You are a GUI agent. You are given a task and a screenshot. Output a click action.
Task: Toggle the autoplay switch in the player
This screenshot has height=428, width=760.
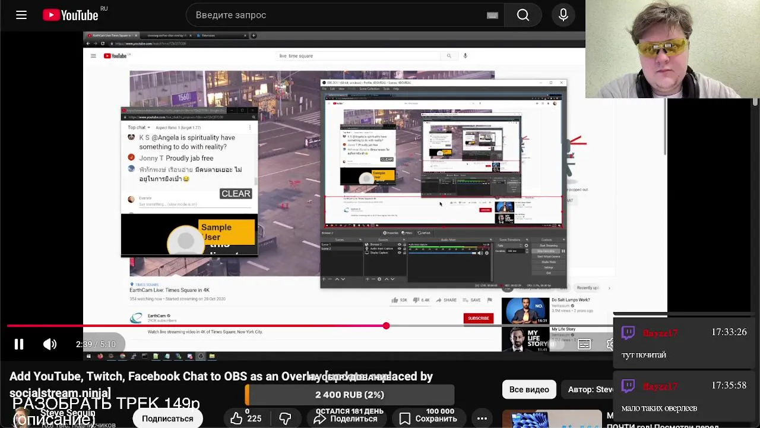tap(554, 344)
